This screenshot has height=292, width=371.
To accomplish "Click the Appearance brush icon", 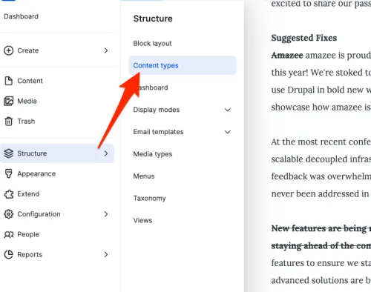I will click(9, 173).
